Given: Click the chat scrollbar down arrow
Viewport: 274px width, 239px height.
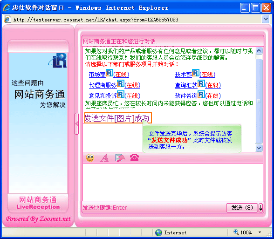Looking at the screenshot, I should point(259,148).
